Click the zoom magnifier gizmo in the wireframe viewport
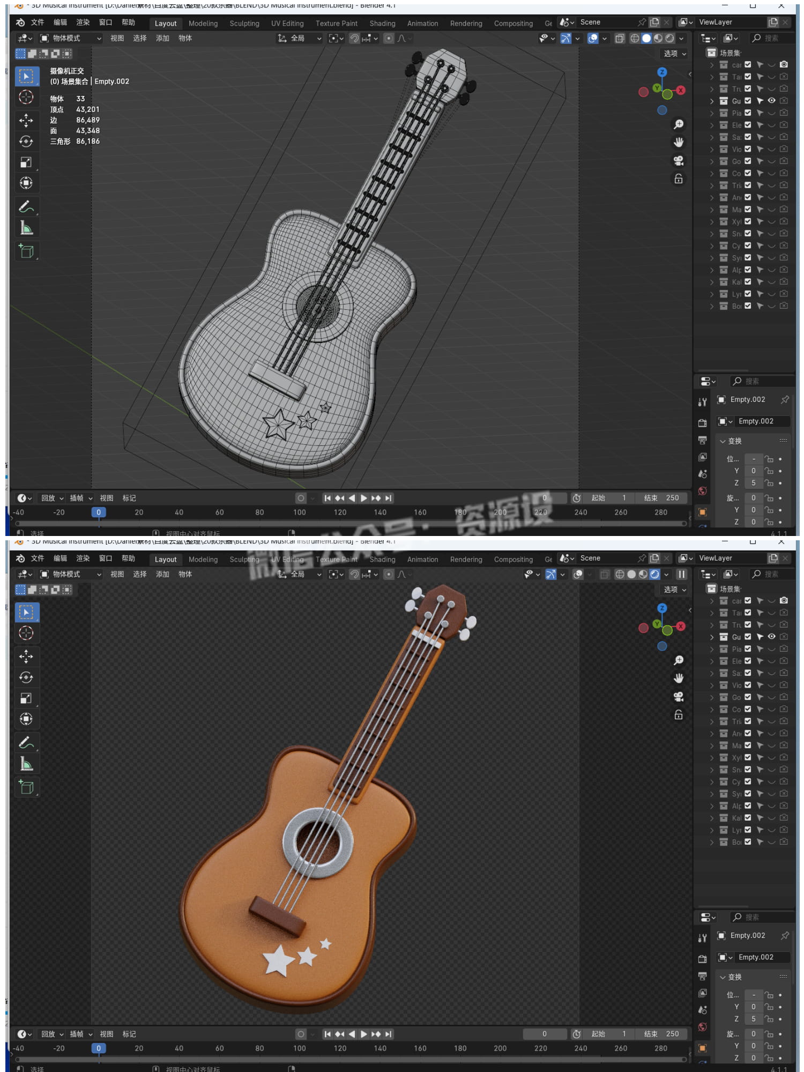 click(x=679, y=124)
